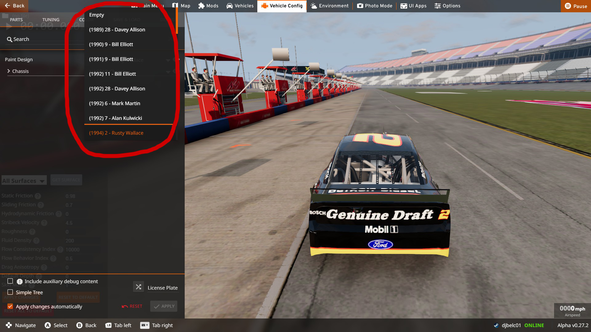Viewport: 591px width, 332px height.
Task: Click the Paint Design label
Action: tap(19, 60)
